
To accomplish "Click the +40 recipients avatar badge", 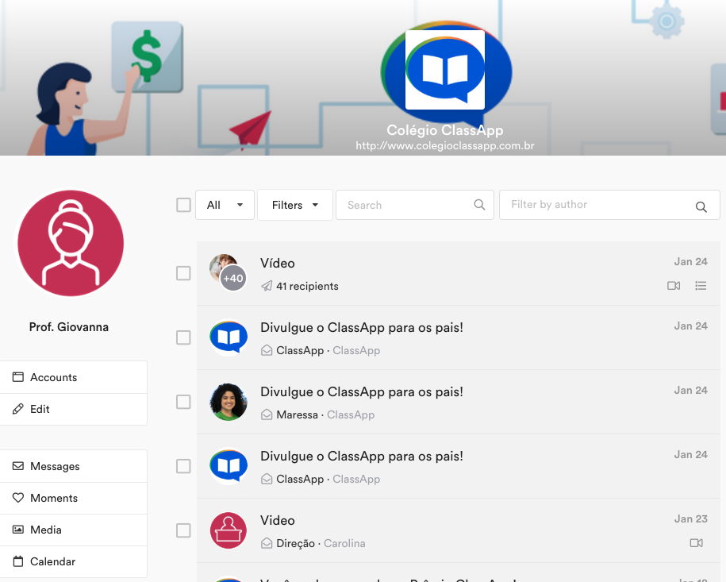I will click(x=233, y=279).
